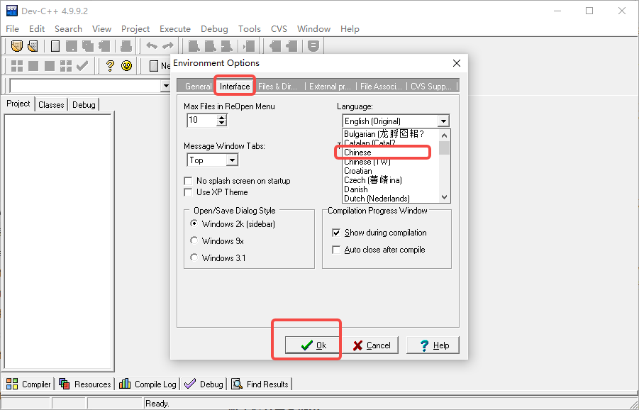Switch to the General tab
Image resolution: width=639 pixels, height=410 pixels.
click(x=198, y=87)
